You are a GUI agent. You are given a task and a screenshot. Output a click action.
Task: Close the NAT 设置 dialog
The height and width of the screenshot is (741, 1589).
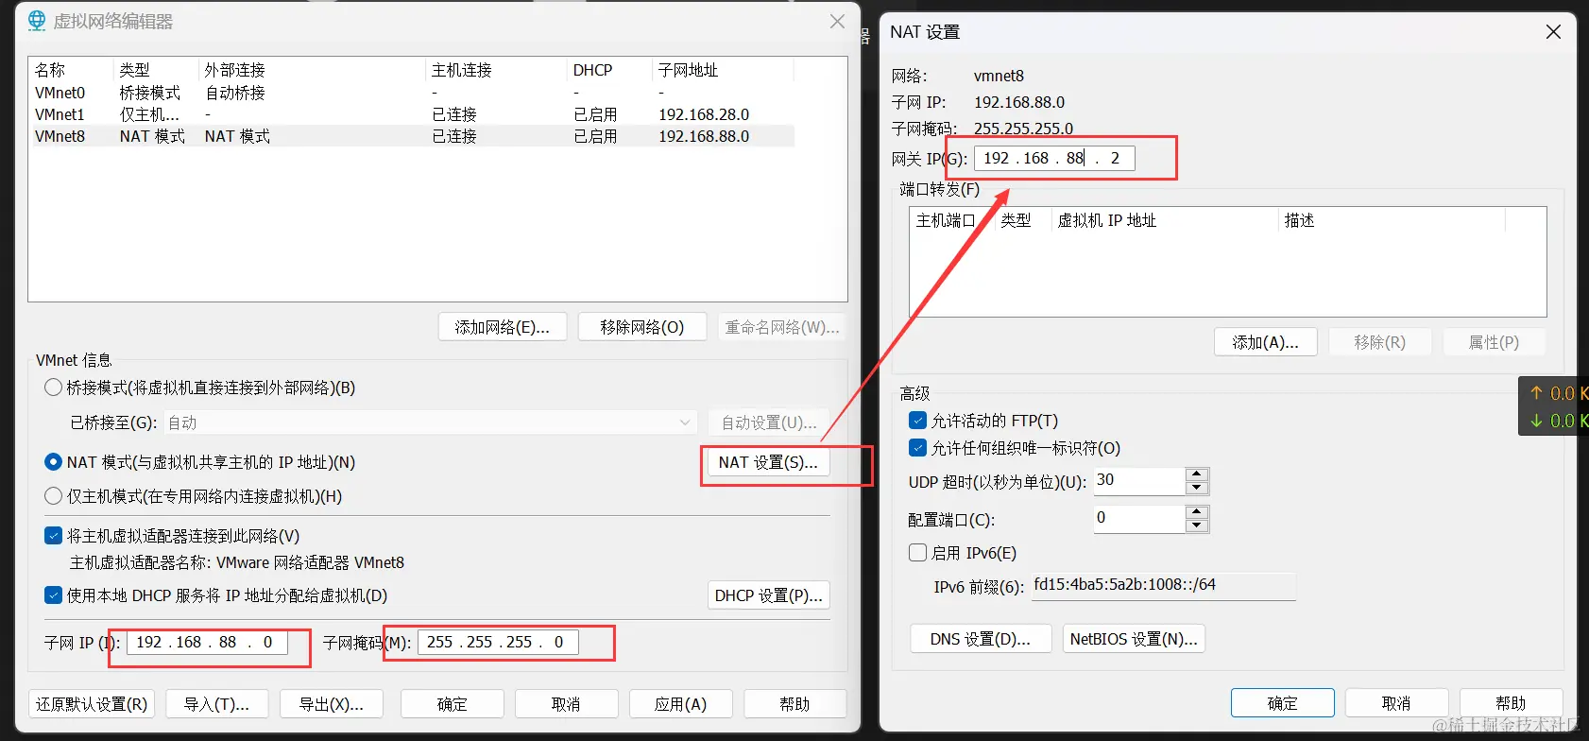pyautogui.click(x=1553, y=32)
